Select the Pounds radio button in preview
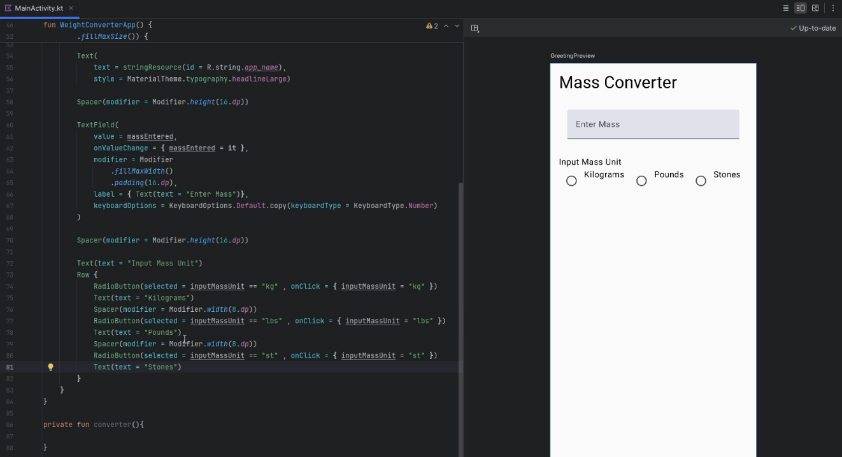 pos(641,181)
